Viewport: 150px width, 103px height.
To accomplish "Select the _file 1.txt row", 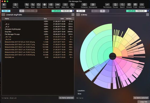I will (38, 37).
